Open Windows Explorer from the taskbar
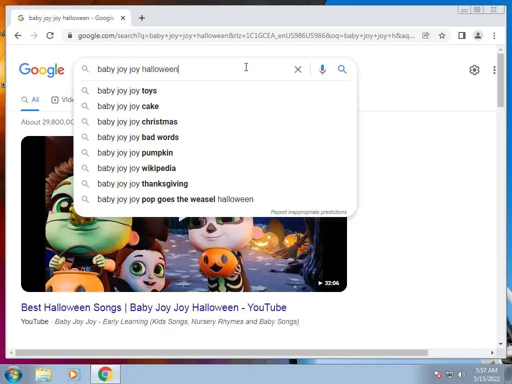The height and width of the screenshot is (384, 512). 43,374
